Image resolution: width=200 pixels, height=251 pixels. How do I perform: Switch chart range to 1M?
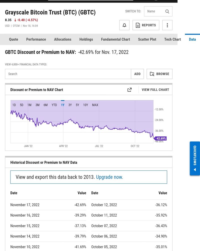tap(29, 105)
